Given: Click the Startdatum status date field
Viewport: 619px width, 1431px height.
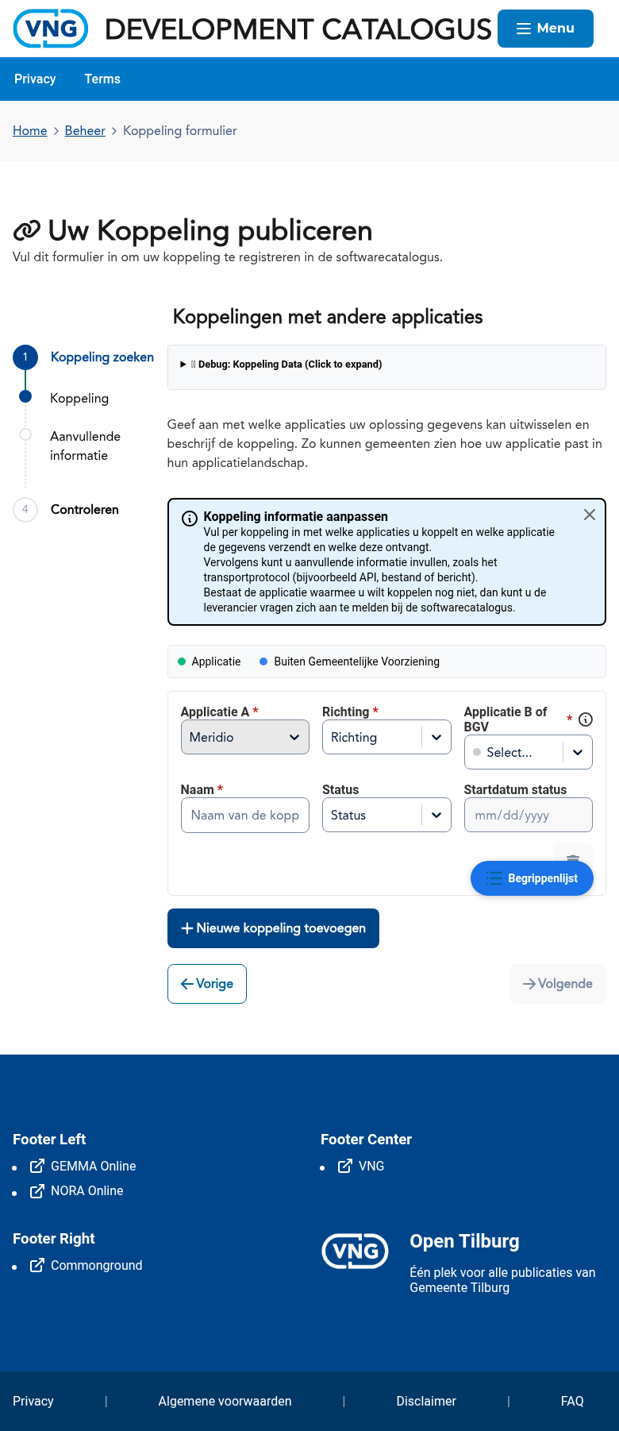Looking at the screenshot, I should click(x=528, y=815).
